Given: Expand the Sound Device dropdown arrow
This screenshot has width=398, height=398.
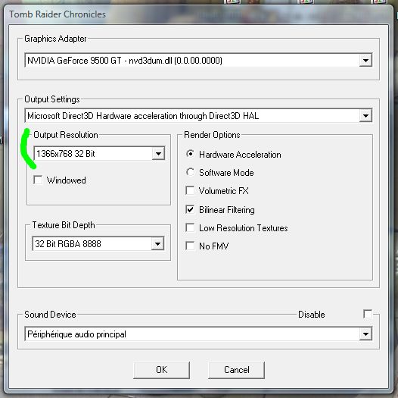Looking at the screenshot, I should (x=365, y=334).
